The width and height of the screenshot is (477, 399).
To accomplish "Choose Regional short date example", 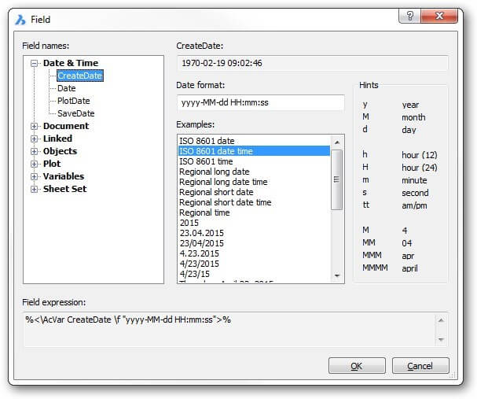I will (x=254, y=192).
